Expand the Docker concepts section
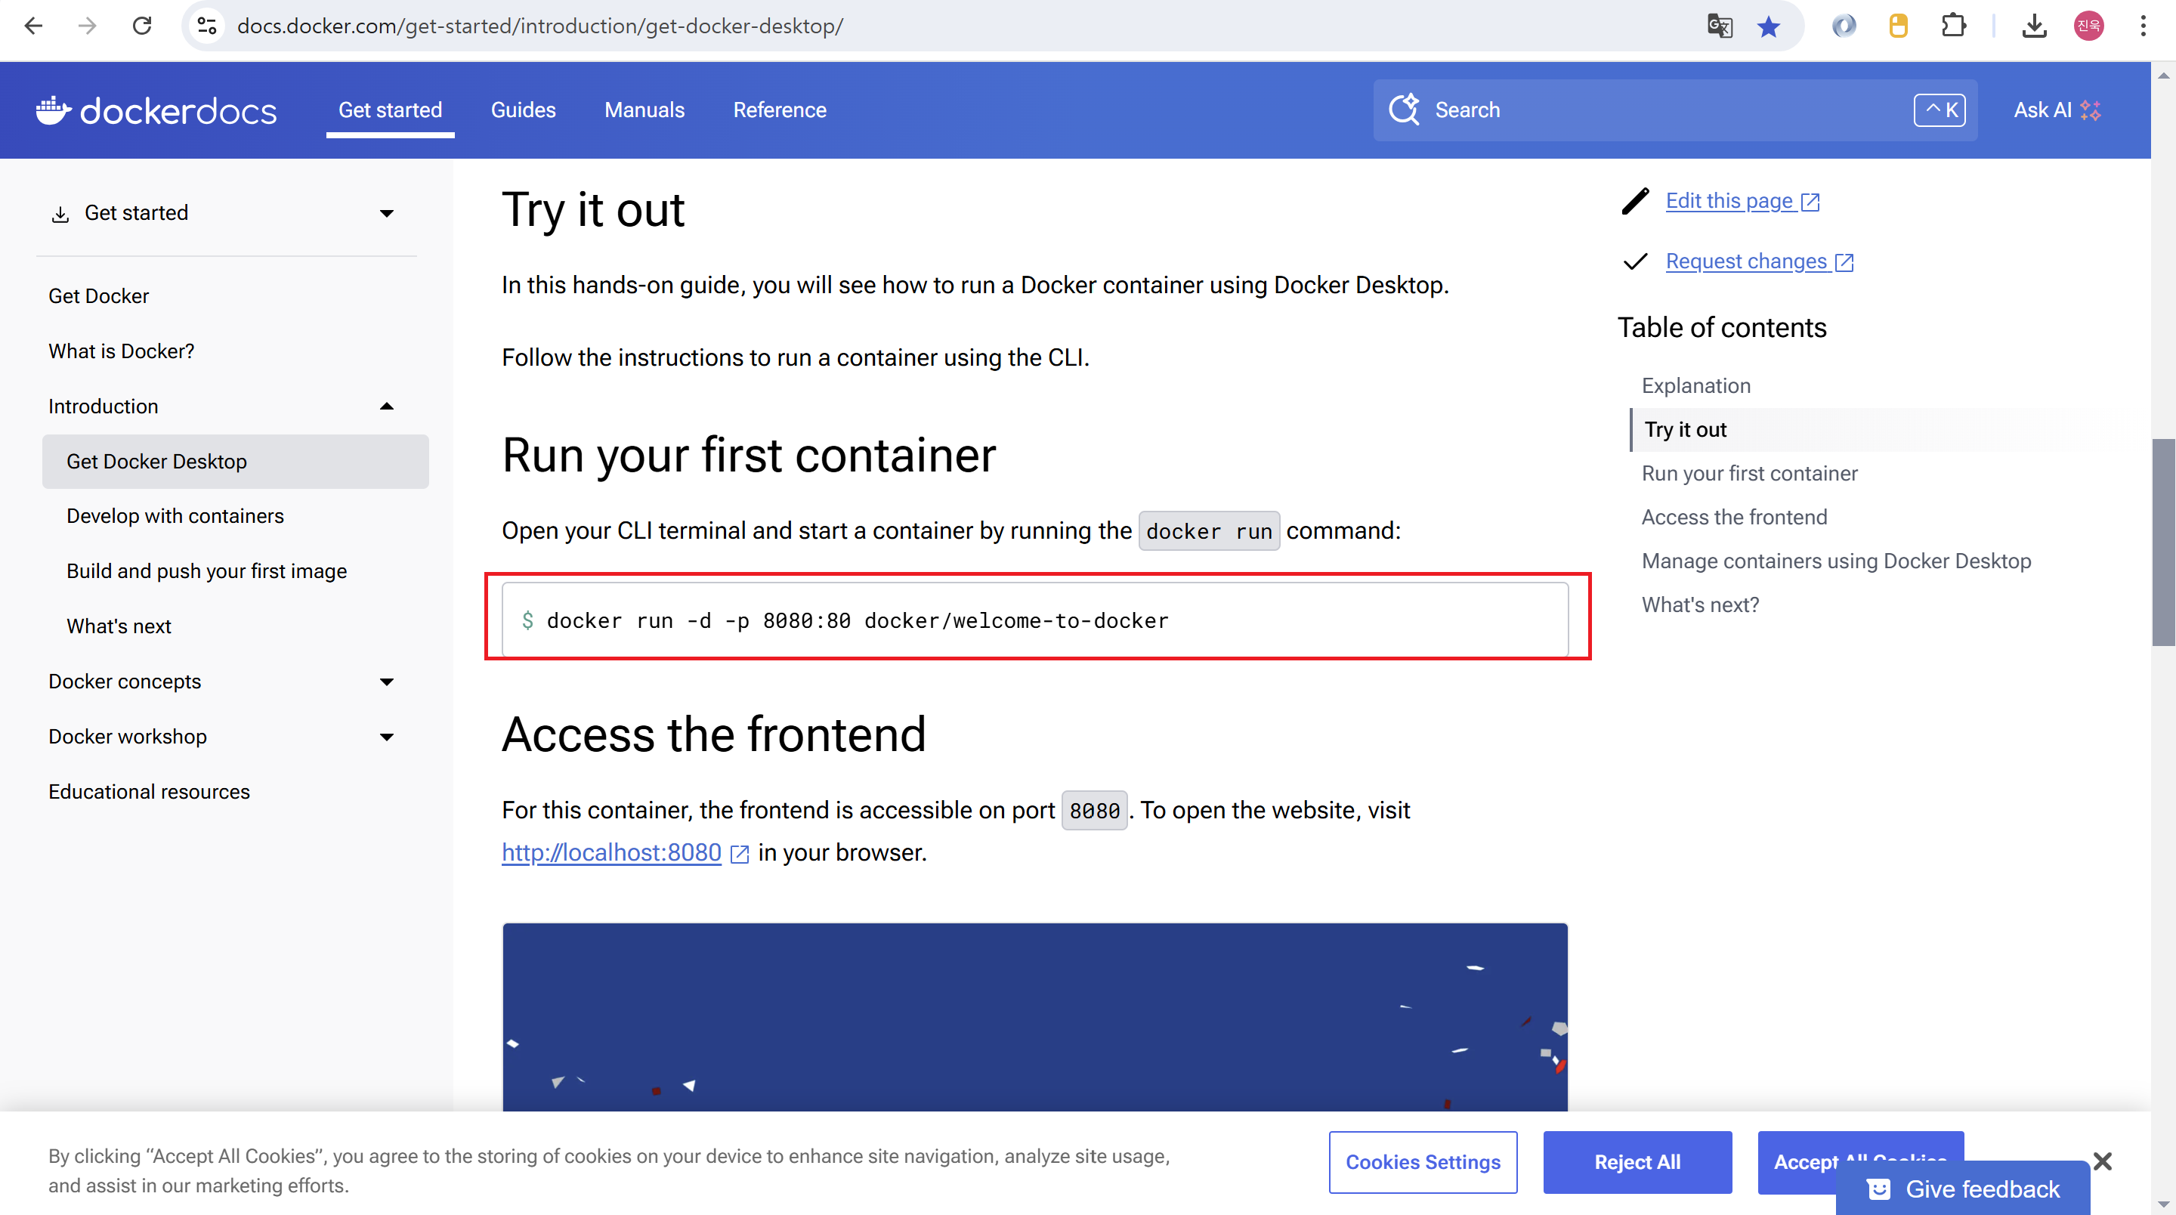This screenshot has width=2176, height=1215. pos(387,682)
